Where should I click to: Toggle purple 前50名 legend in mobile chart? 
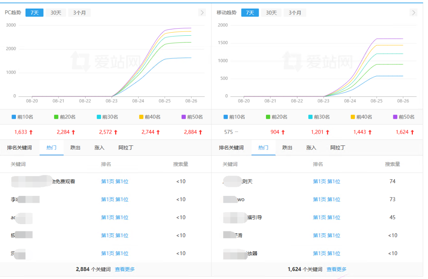(404, 117)
